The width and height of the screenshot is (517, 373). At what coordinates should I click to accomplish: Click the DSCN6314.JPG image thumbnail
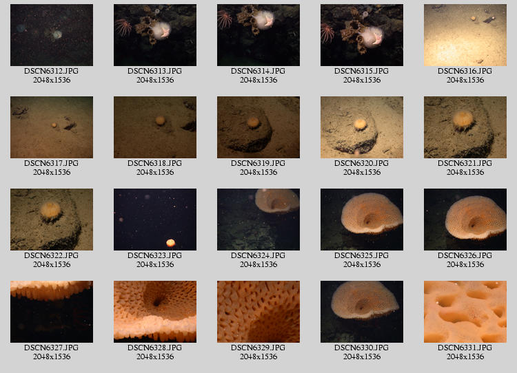pos(258,35)
